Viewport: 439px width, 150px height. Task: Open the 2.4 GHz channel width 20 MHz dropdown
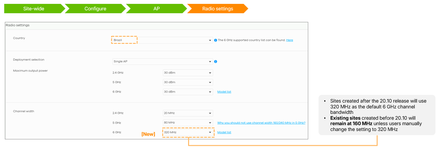(x=188, y=113)
